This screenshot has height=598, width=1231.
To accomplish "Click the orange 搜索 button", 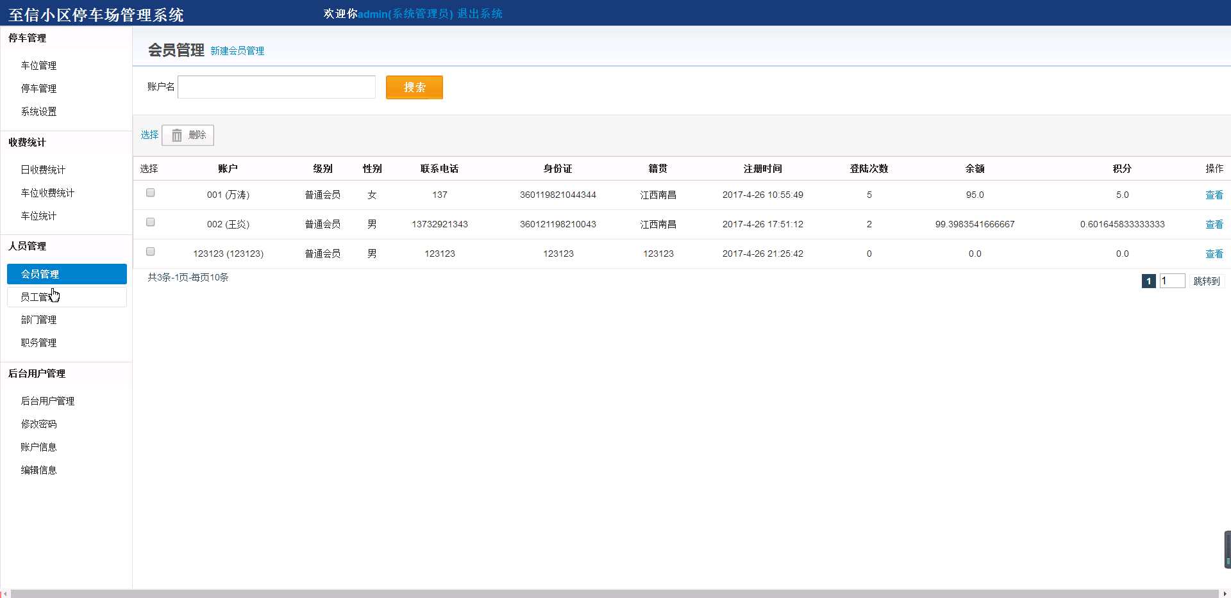I will (414, 87).
